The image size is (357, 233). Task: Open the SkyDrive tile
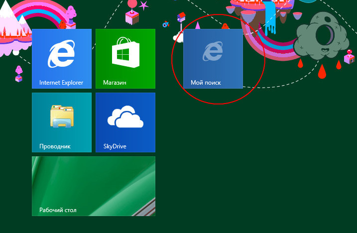pos(125,122)
